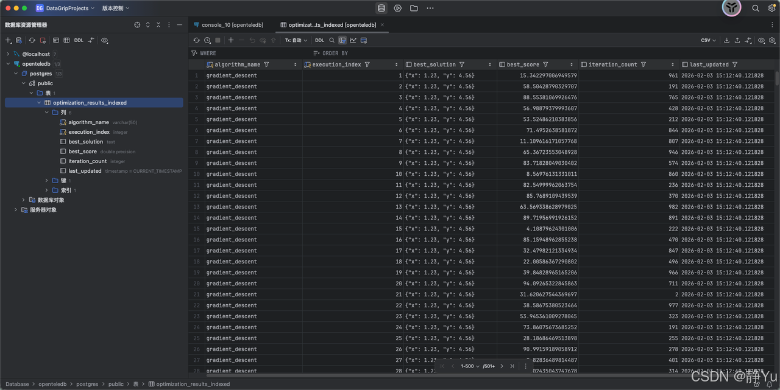780x390 pixels.
Task: Click the new data source plus icon in the database explorer
Action: coord(8,40)
